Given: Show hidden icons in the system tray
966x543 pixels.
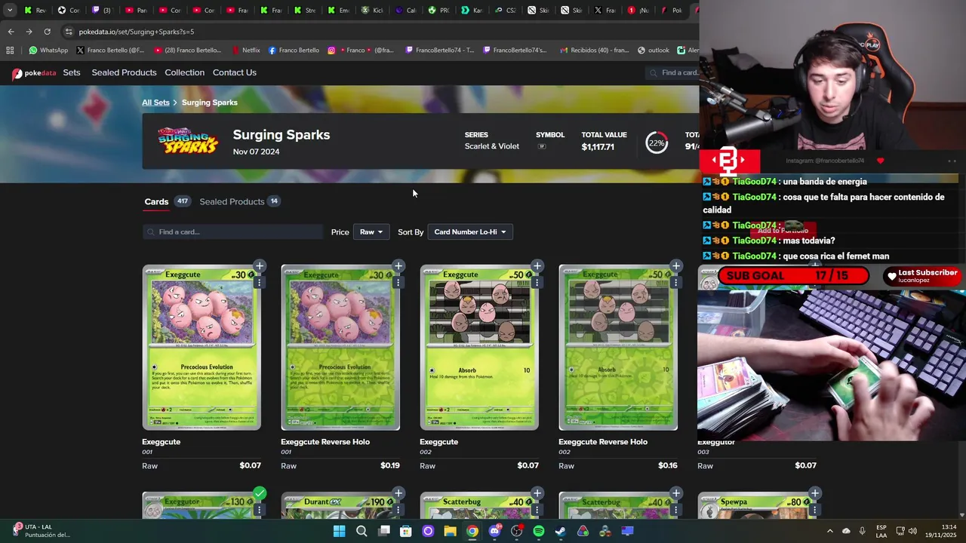Looking at the screenshot, I should click(x=829, y=531).
